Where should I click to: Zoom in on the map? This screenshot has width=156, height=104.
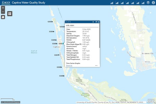point(3,8)
